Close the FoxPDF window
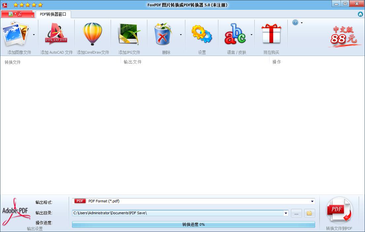The image size is (365, 232). pyautogui.click(x=357, y=4)
